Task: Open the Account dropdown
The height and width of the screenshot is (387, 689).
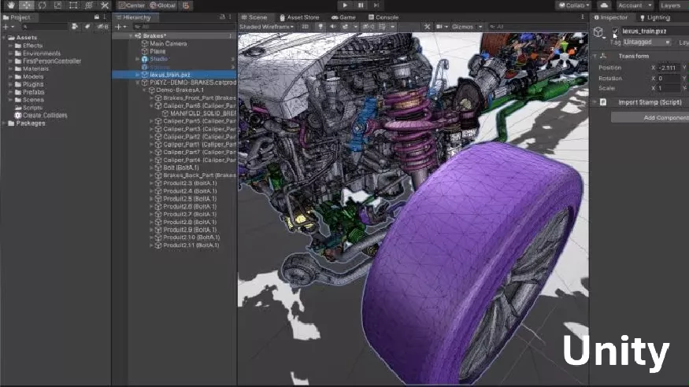Action: coord(635,6)
